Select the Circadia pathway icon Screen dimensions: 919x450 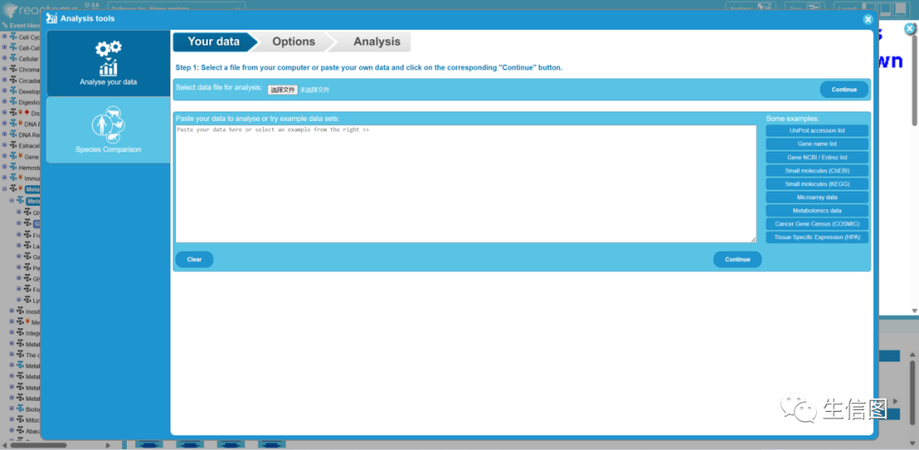coord(13,80)
